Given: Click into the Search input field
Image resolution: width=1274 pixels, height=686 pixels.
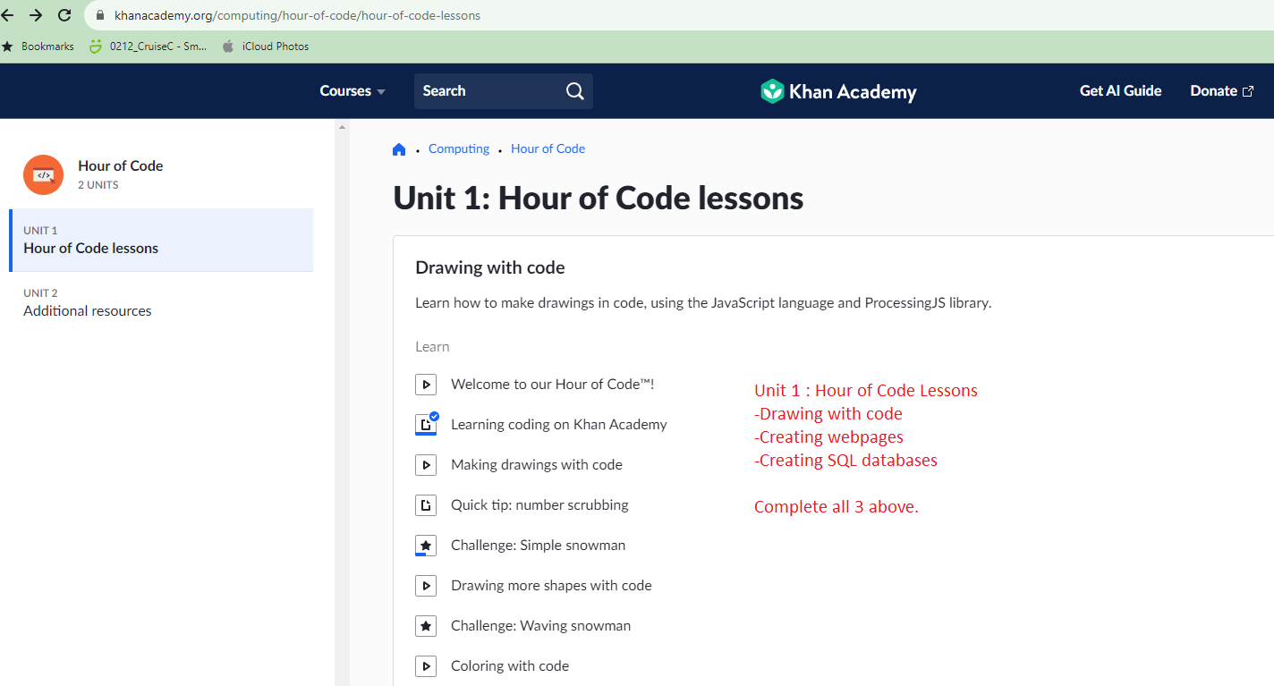Looking at the screenshot, I should pyautogui.click(x=488, y=91).
